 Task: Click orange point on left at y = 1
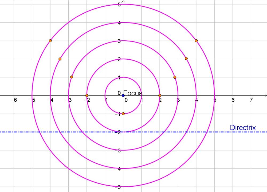pyautogui.click(x=71, y=77)
